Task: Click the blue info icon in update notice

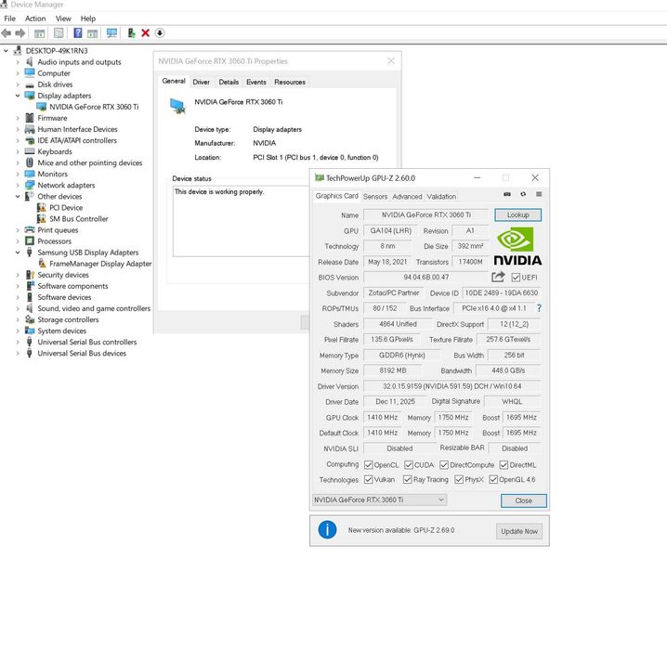Action: (x=327, y=530)
